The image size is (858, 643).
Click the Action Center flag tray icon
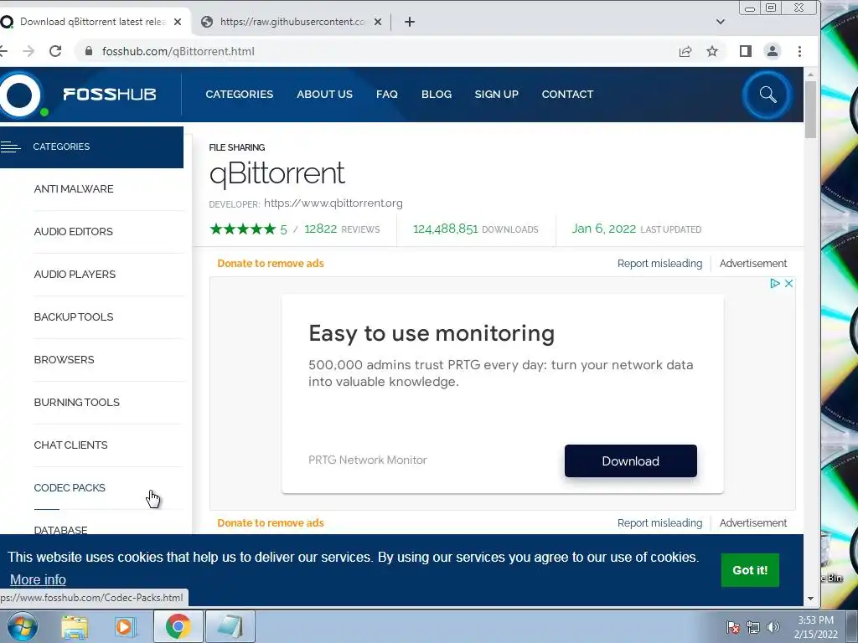pyautogui.click(x=732, y=627)
